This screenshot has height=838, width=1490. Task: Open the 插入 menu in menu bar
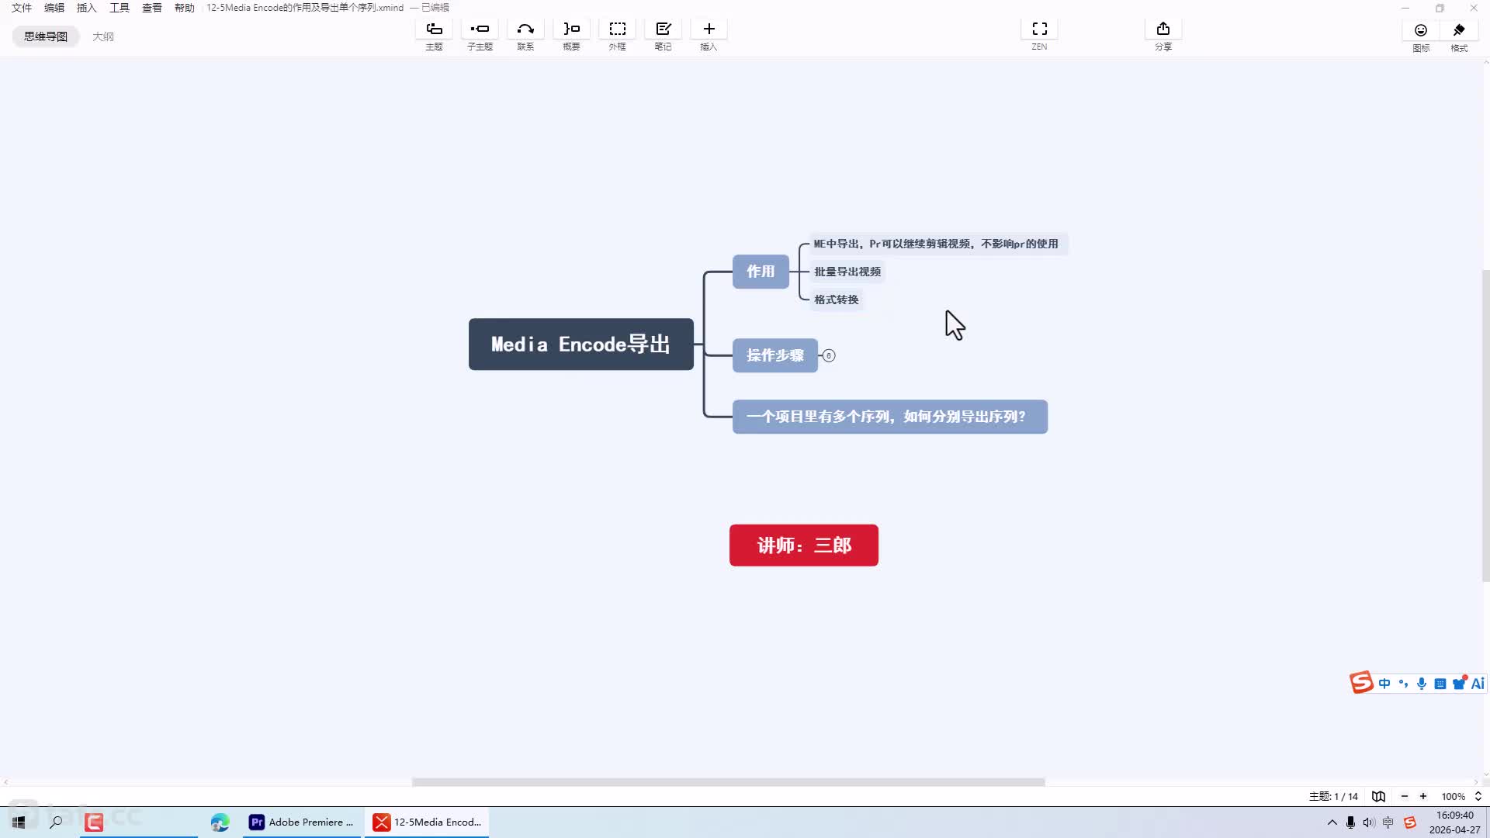coord(87,8)
